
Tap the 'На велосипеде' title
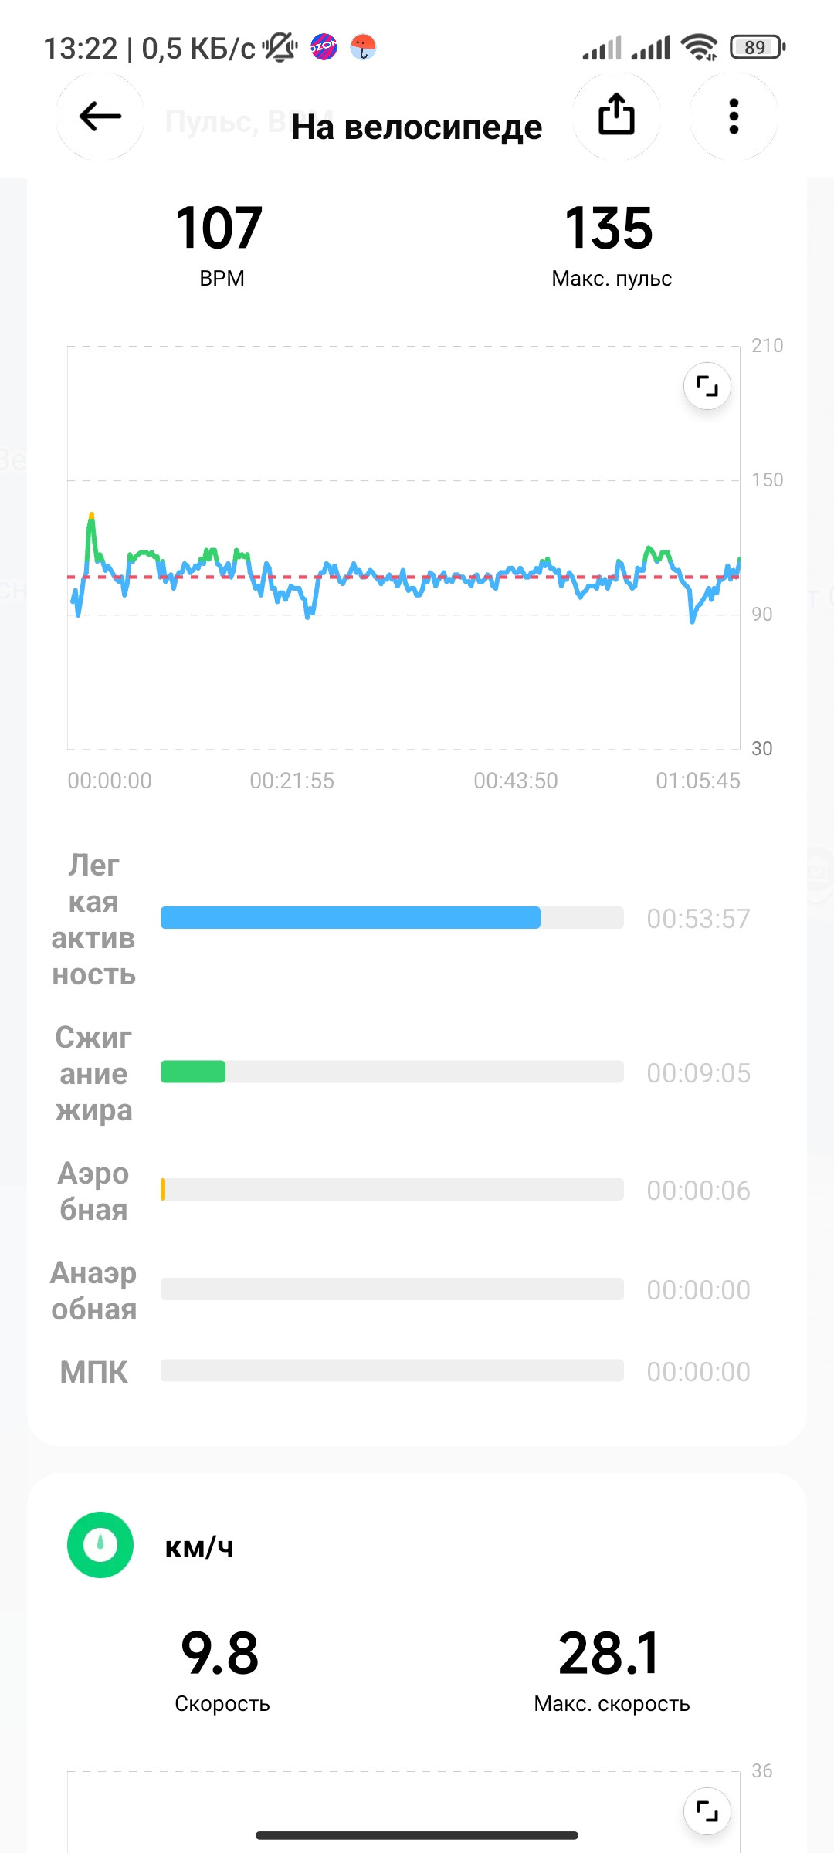tap(417, 127)
